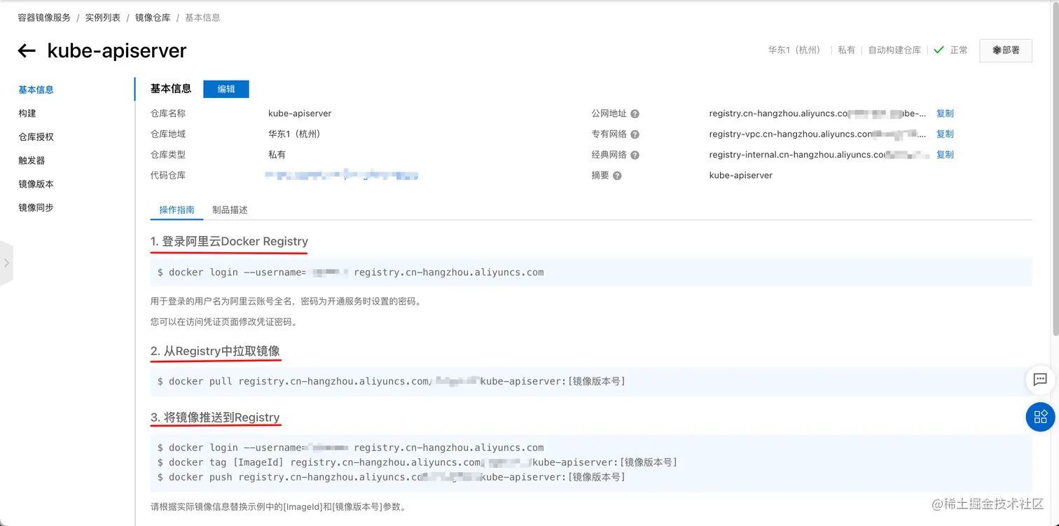This screenshot has height=526, width=1059.
Task: Go to 镜像仓库 breadcrumb
Action: pyautogui.click(x=153, y=18)
